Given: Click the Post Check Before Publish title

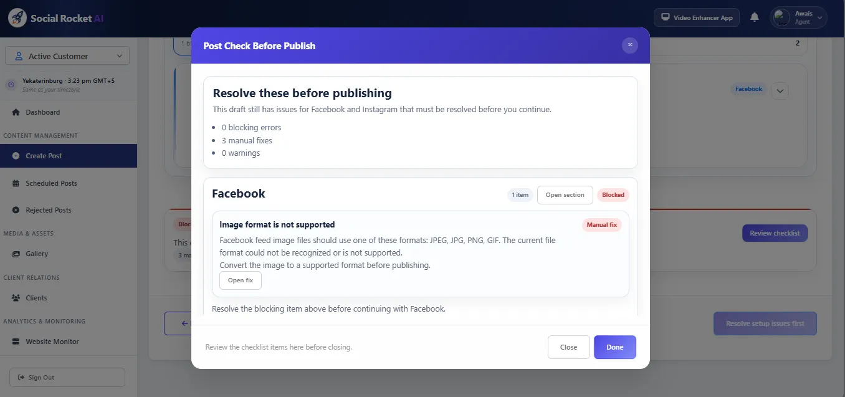Looking at the screenshot, I should click(259, 45).
